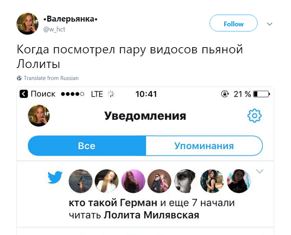The width and height of the screenshot is (291, 235).
Task: Switch to the Все tab
Action: (87, 146)
